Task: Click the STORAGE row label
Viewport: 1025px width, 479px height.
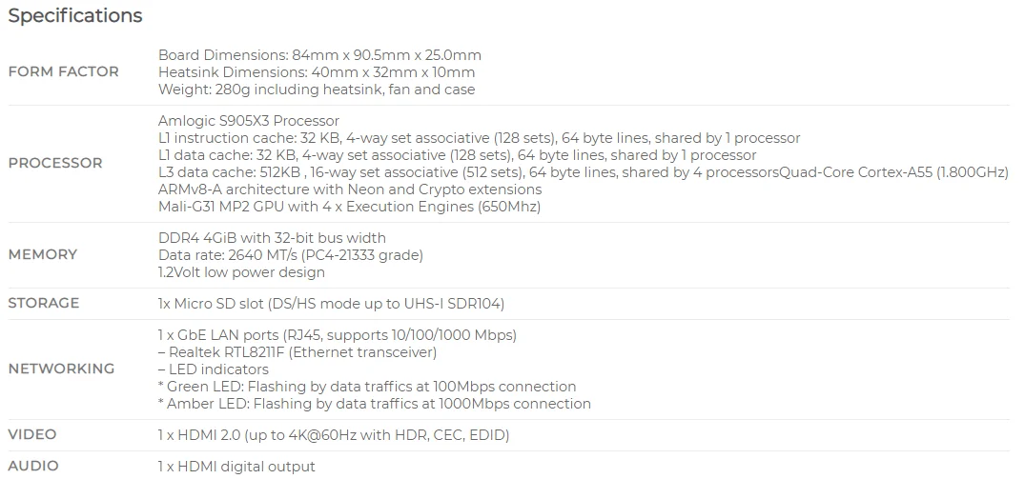Action: 44,304
